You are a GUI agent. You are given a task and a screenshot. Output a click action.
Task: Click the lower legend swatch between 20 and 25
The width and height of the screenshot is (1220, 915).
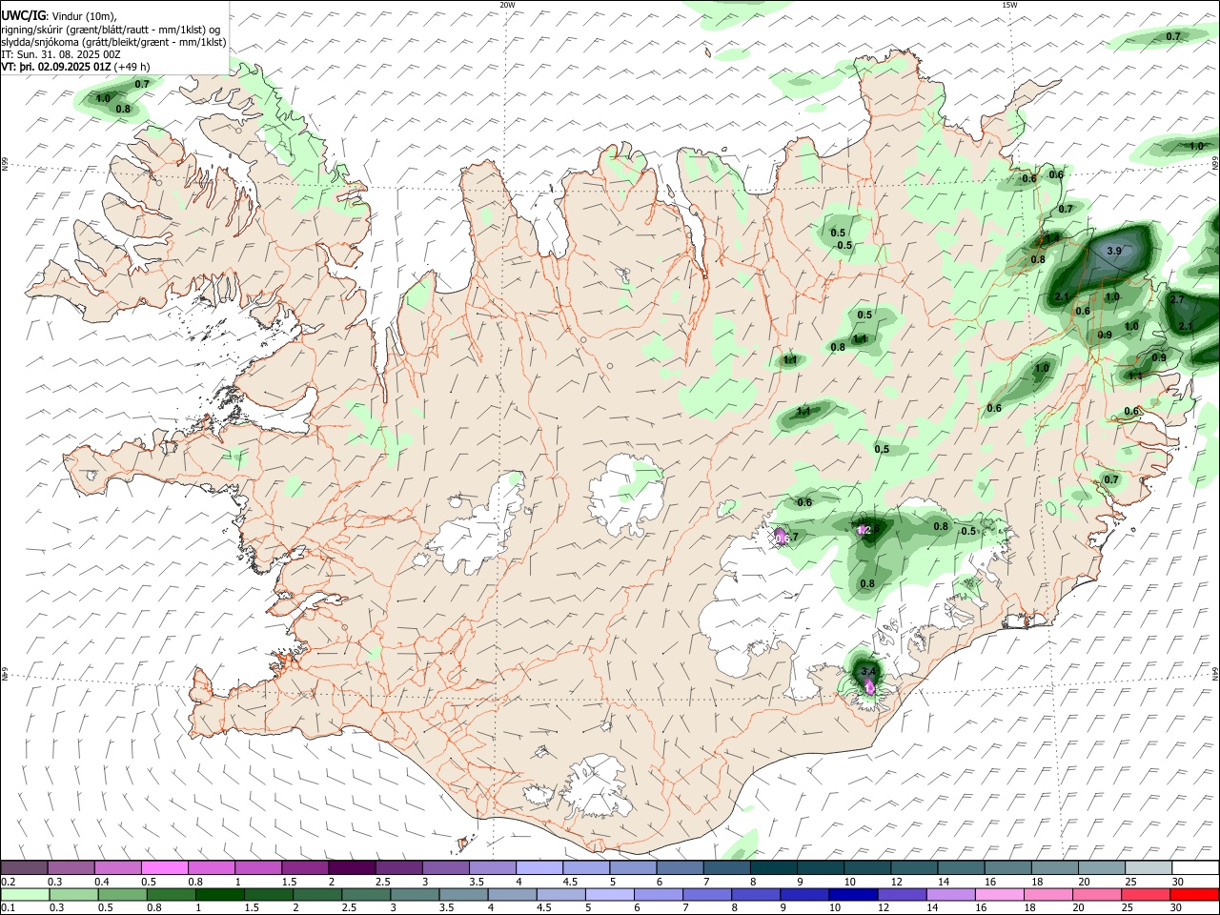[1096, 894]
